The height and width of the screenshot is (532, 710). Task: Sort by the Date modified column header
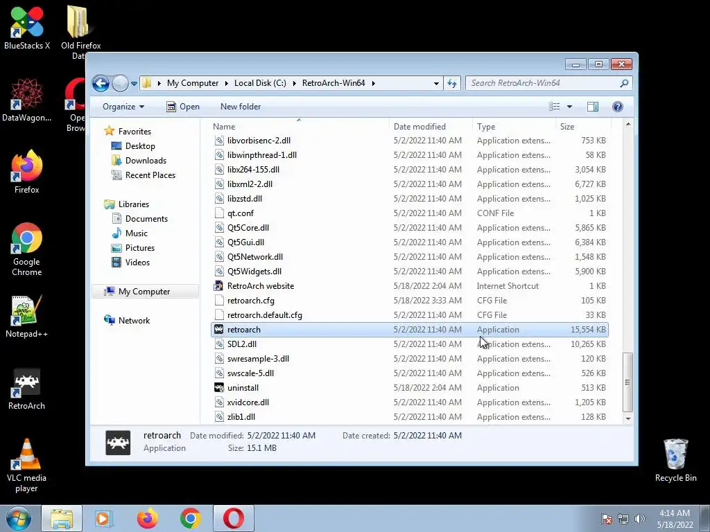tap(430, 127)
